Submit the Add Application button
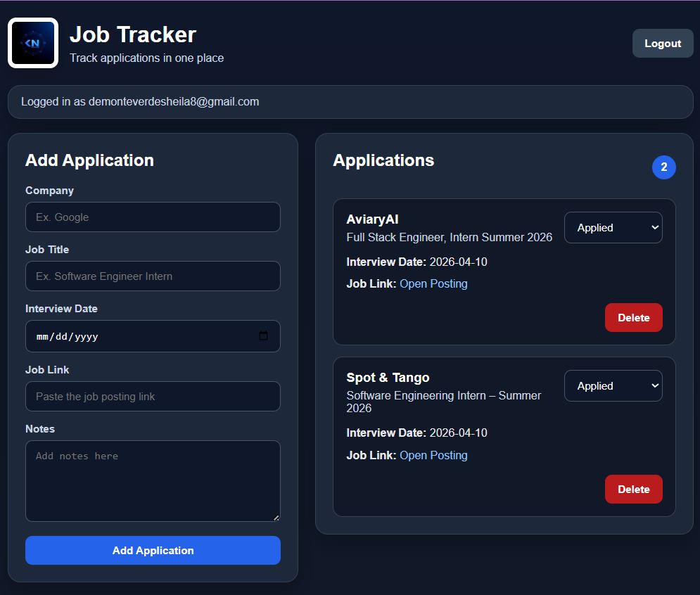 pyautogui.click(x=153, y=551)
